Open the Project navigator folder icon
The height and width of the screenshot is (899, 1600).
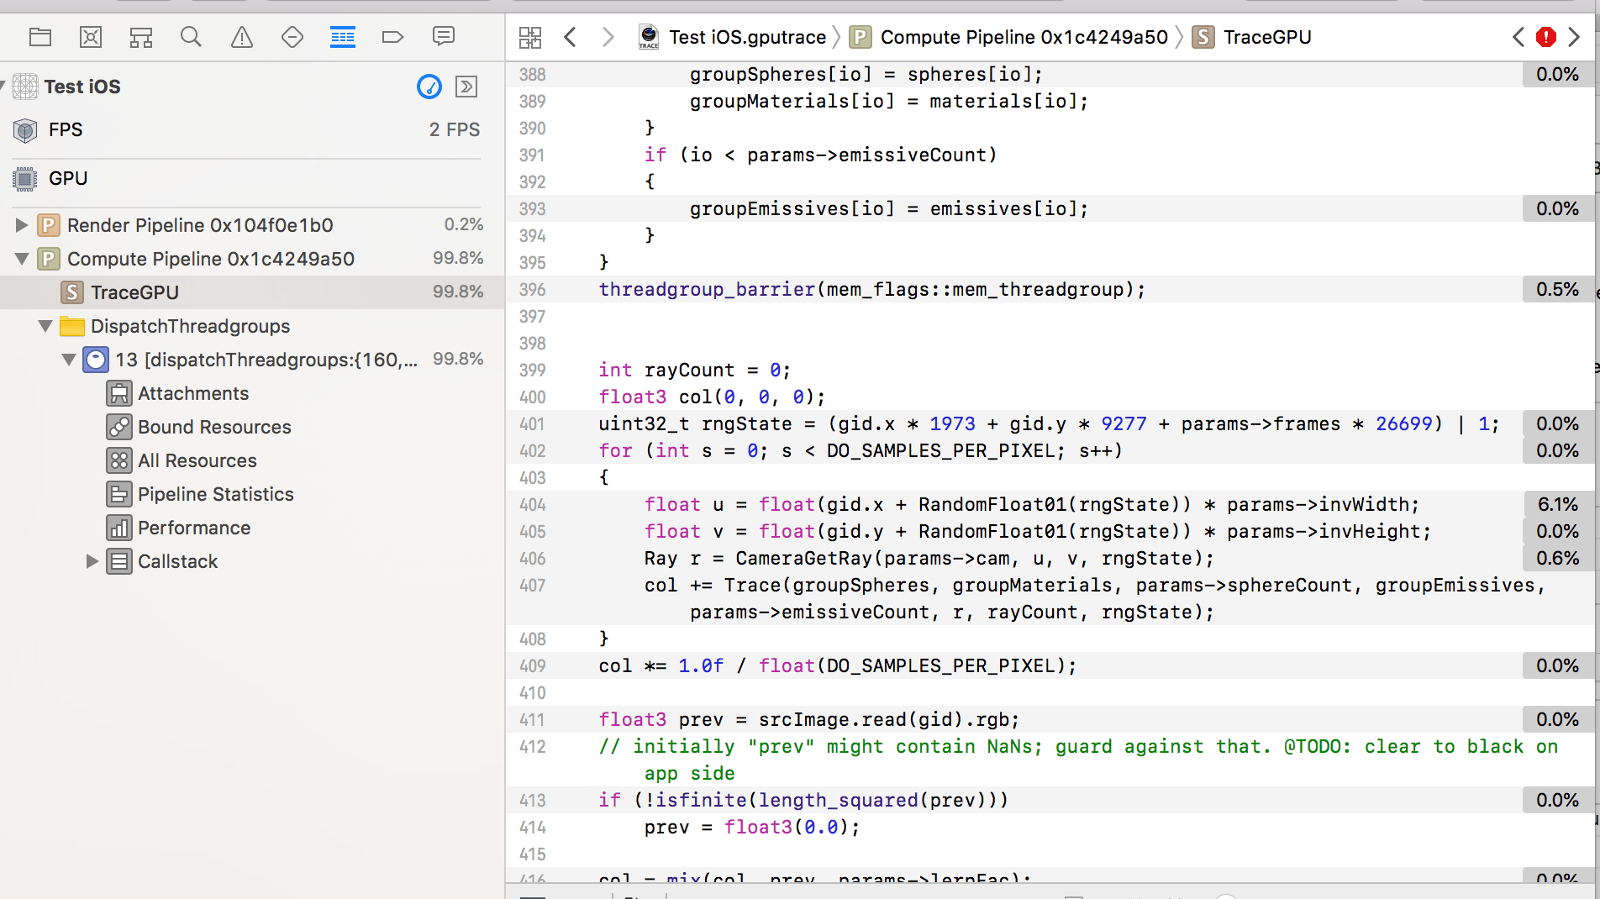40,37
